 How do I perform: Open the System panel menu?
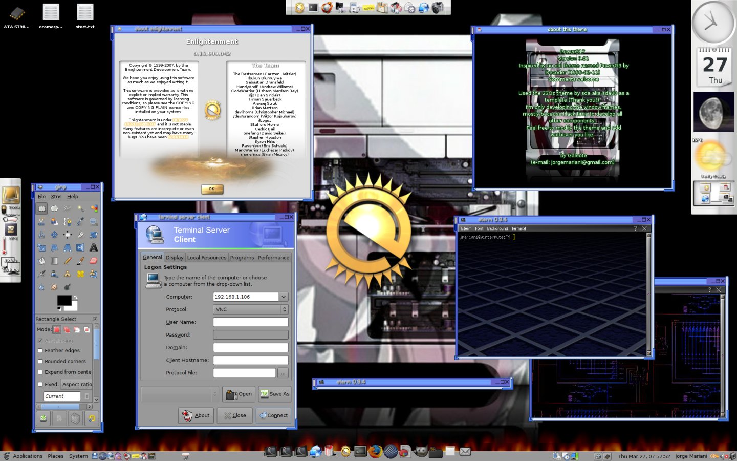(x=78, y=456)
